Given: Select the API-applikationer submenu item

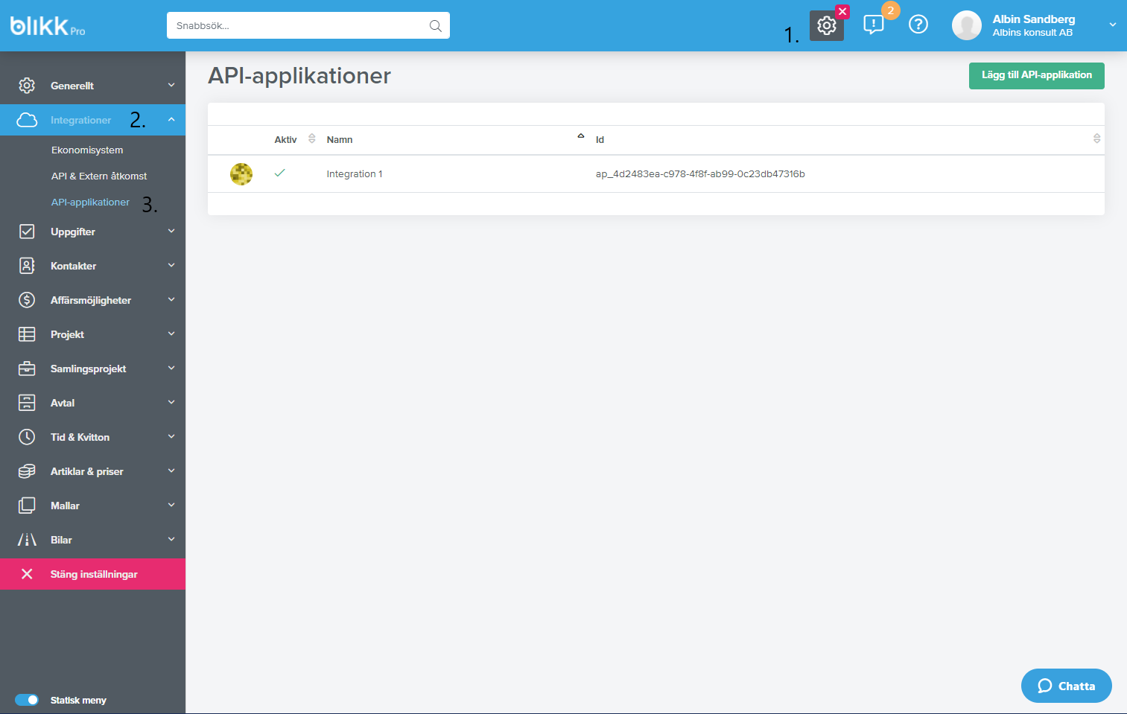Looking at the screenshot, I should pyautogui.click(x=90, y=202).
